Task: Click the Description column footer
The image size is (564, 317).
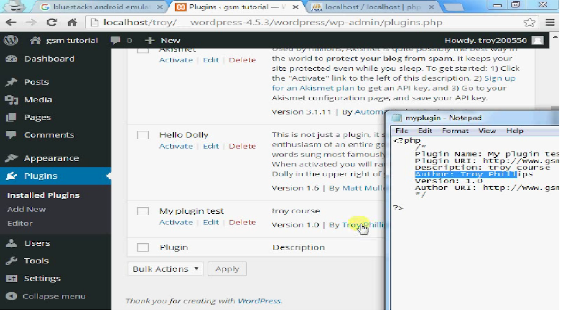Action: click(298, 247)
